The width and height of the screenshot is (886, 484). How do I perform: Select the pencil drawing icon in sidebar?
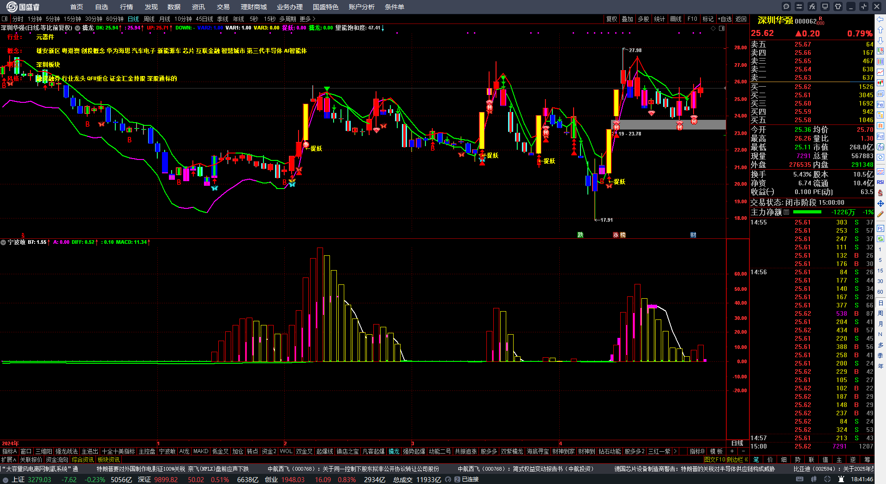880,214
